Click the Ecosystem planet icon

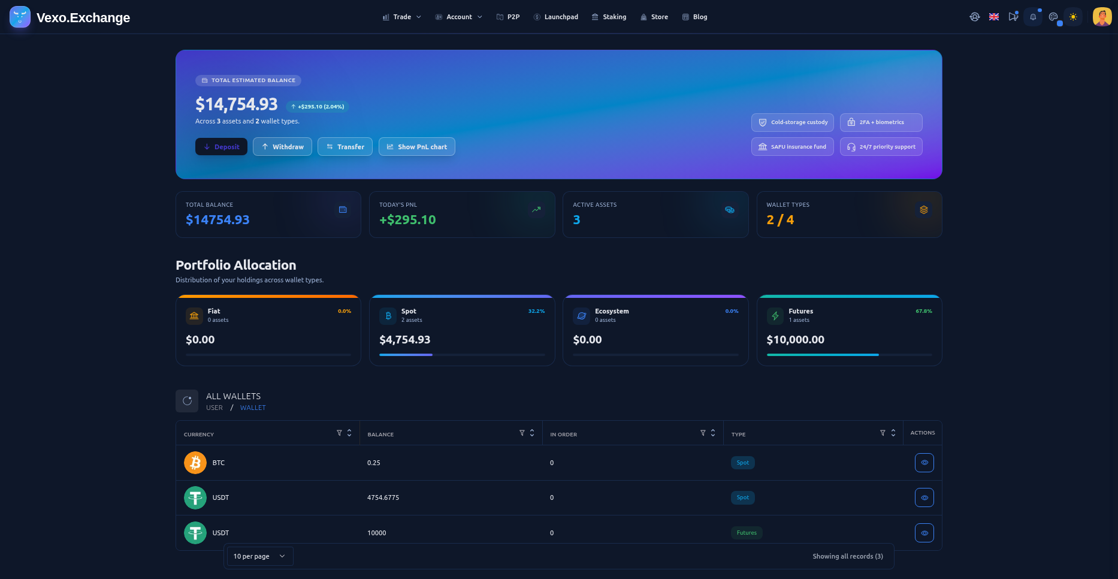(582, 316)
